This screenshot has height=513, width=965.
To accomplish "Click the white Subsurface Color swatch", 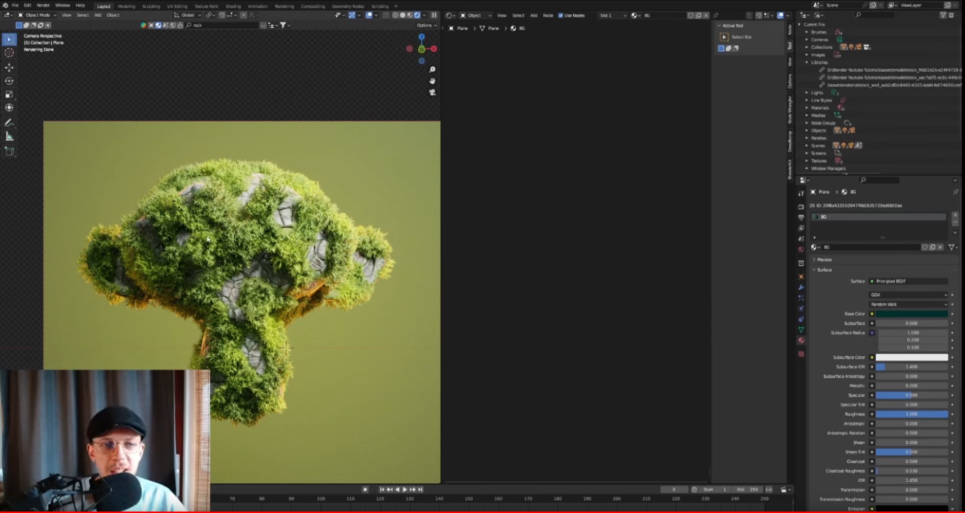I will 912,357.
